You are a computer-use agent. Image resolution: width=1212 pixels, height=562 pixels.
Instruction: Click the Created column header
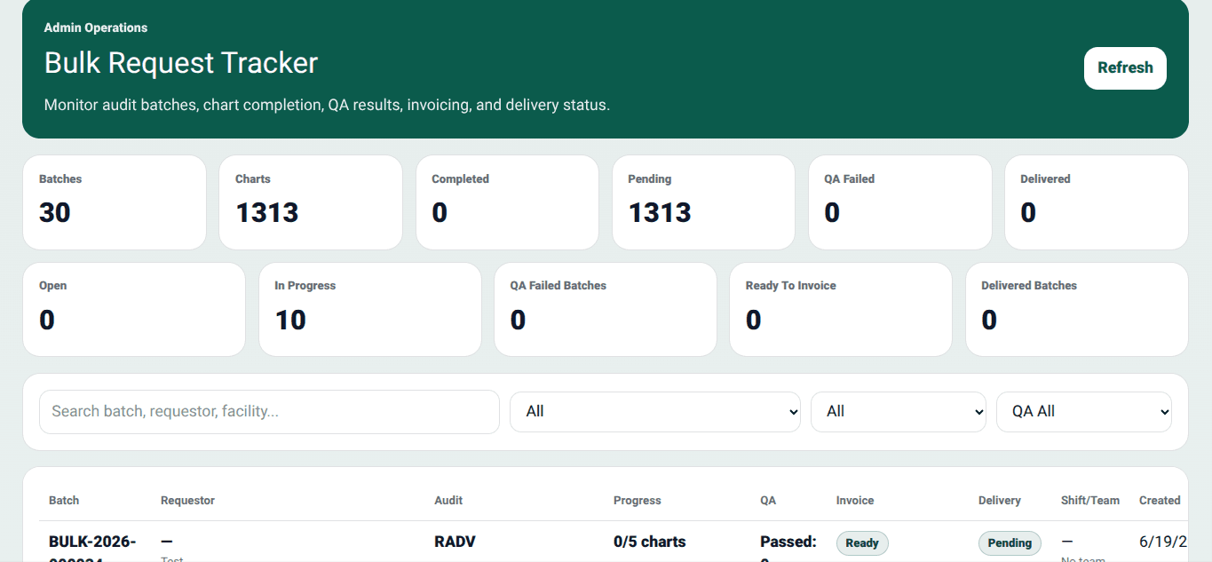coord(1160,501)
